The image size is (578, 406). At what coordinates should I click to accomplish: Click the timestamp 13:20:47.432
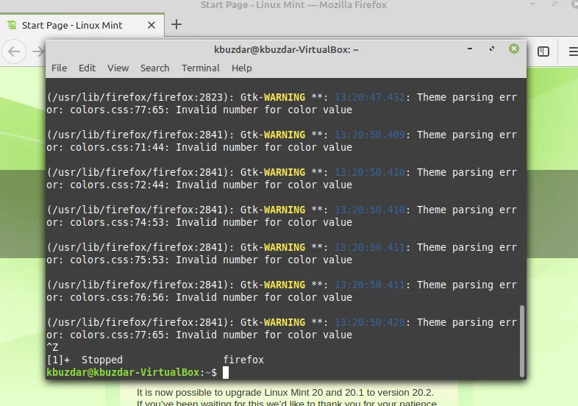pyautogui.click(x=369, y=97)
